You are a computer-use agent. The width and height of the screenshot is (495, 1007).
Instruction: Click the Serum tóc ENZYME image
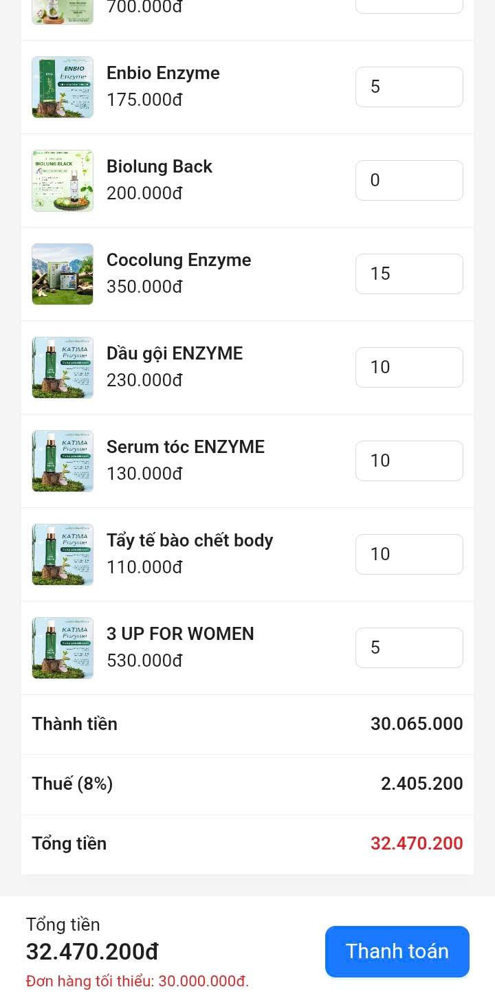63,461
